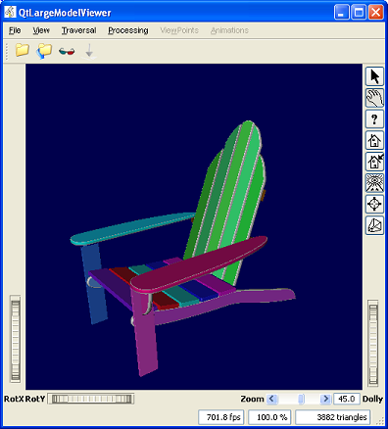
Task: Select the arrow pick tool
Action: pyautogui.click(x=374, y=76)
